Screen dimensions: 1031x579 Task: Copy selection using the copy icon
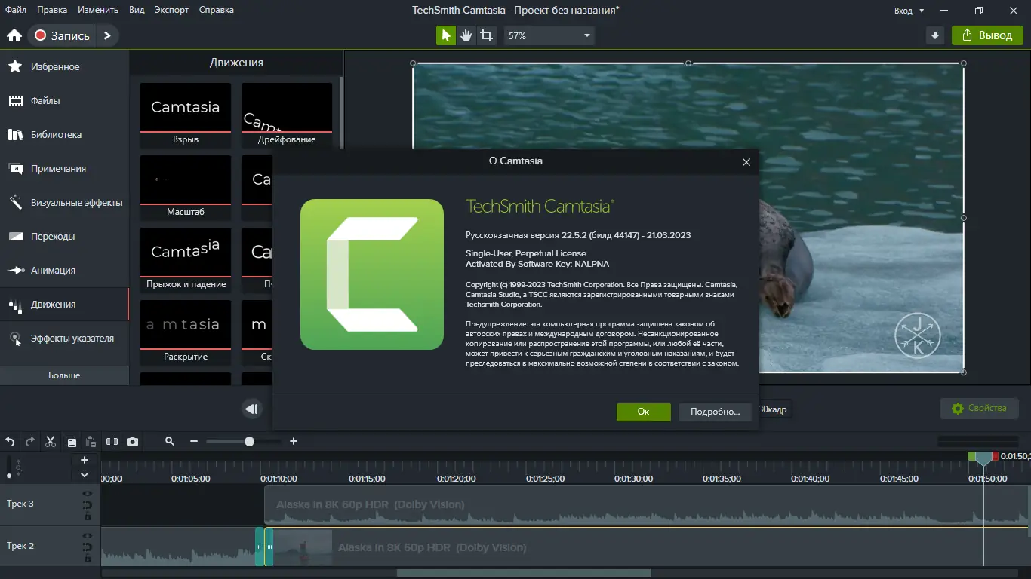70,442
